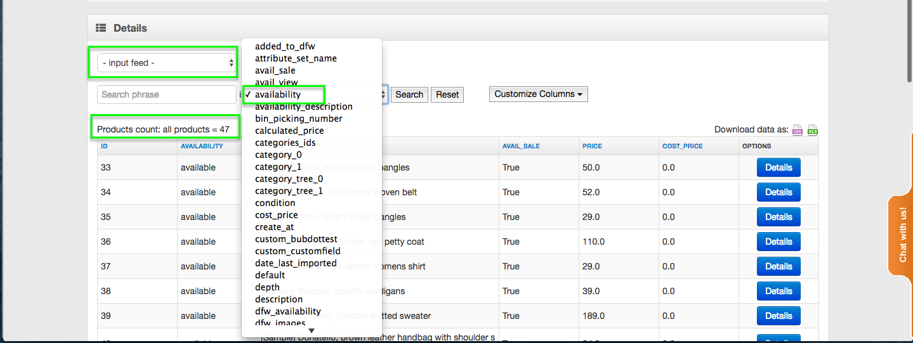The height and width of the screenshot is (343, 913).
Task: Click the Reset button
Action: [447, 94]
